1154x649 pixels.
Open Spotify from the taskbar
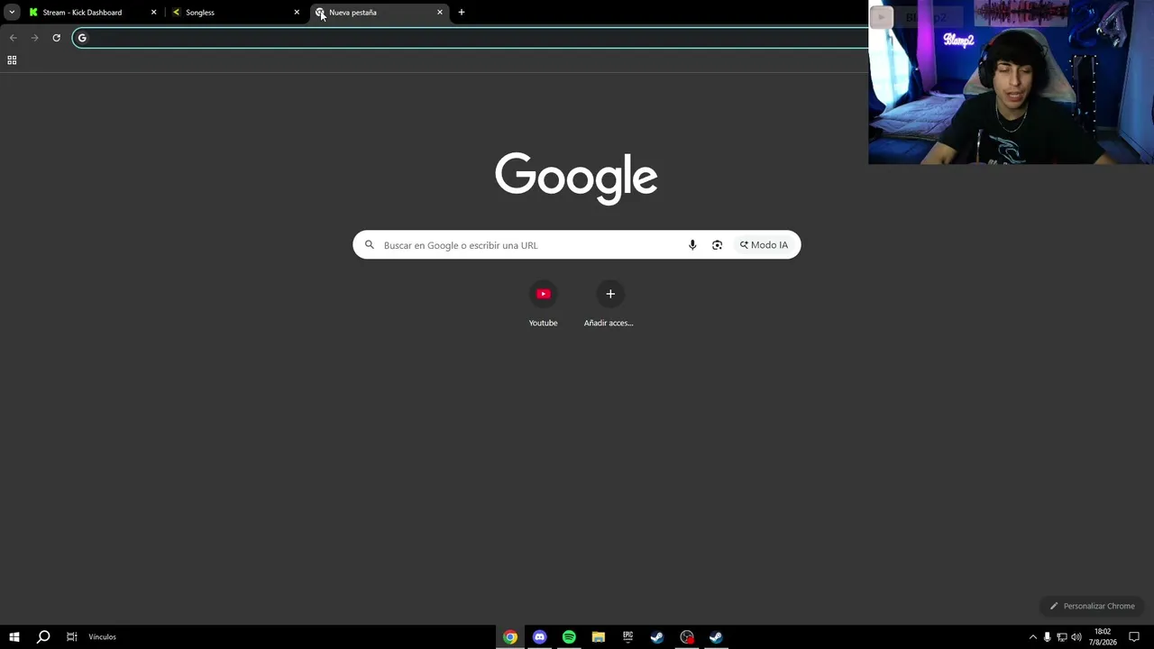[x=569, y=637]
